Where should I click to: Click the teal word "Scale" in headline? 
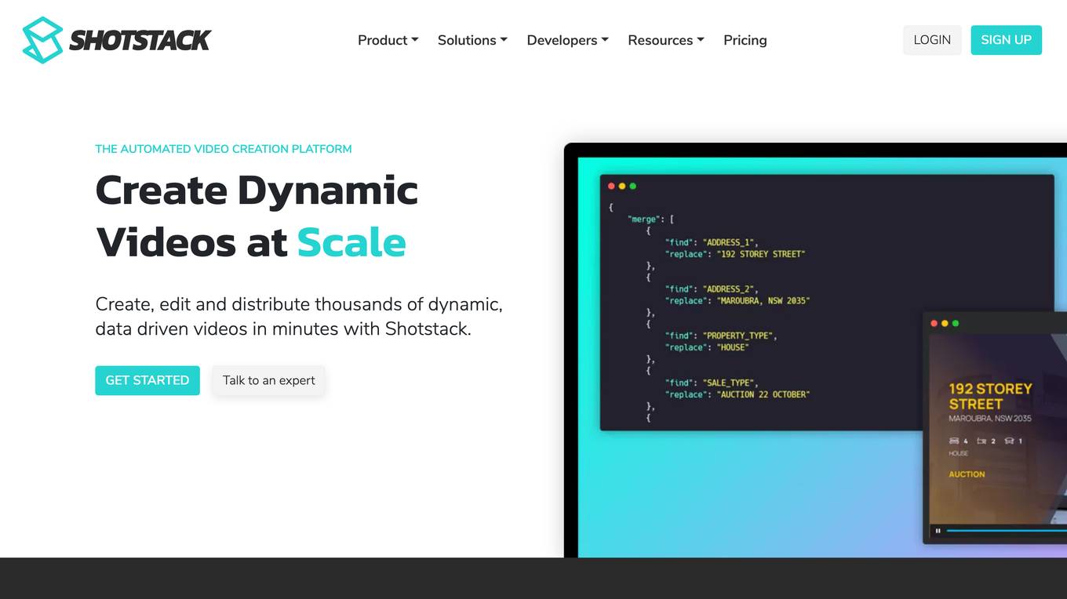[x=351, y=242]
